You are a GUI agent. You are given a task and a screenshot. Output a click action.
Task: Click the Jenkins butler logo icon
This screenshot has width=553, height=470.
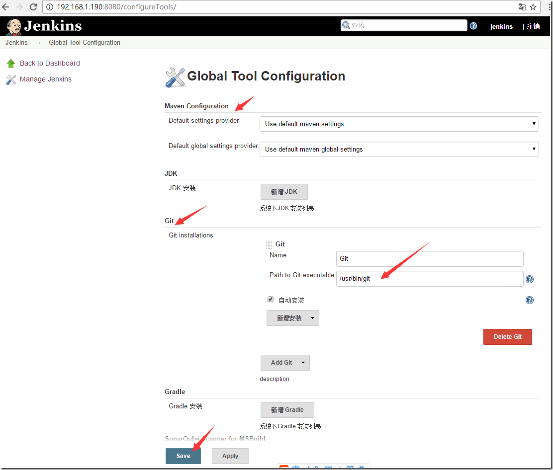point(14,27)
